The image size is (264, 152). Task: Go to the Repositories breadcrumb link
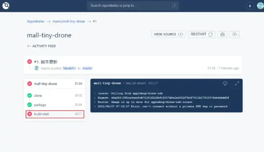pyautogui.click(x=36, y=21)
